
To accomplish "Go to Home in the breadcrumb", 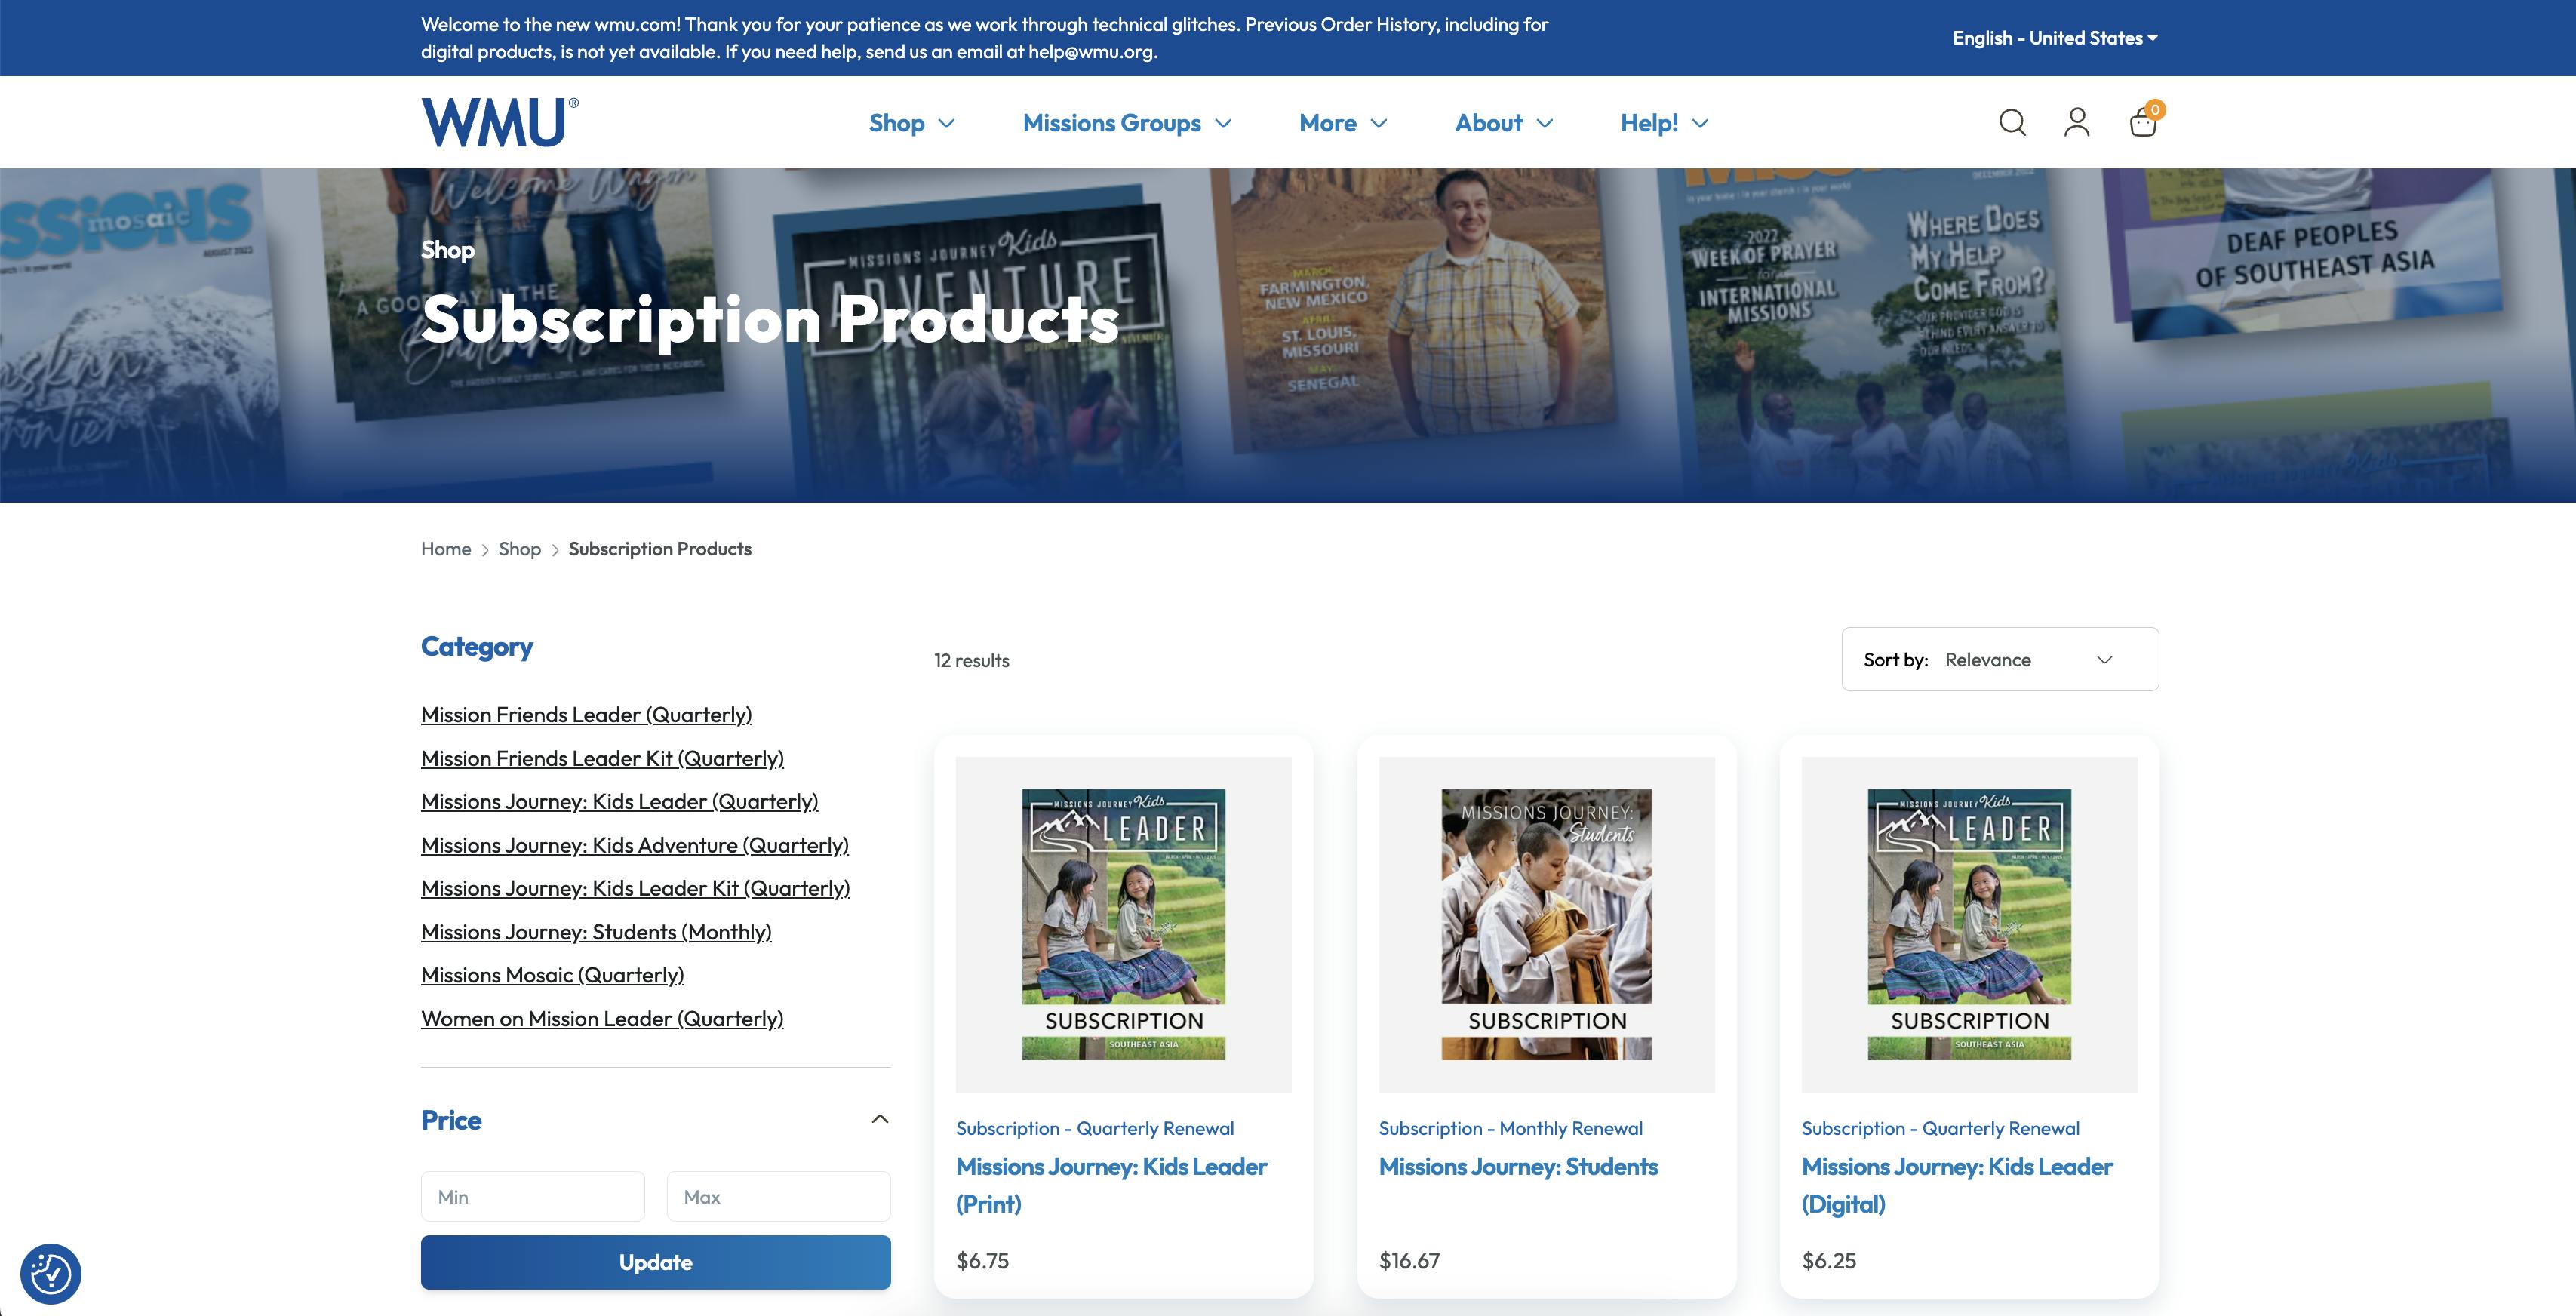I will pyautogui.click(x=446, y=549).
